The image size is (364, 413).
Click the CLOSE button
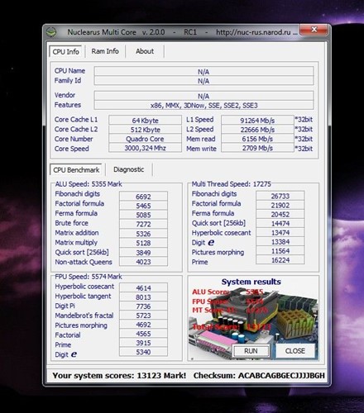pyautogui.click(x=295, y=351)
